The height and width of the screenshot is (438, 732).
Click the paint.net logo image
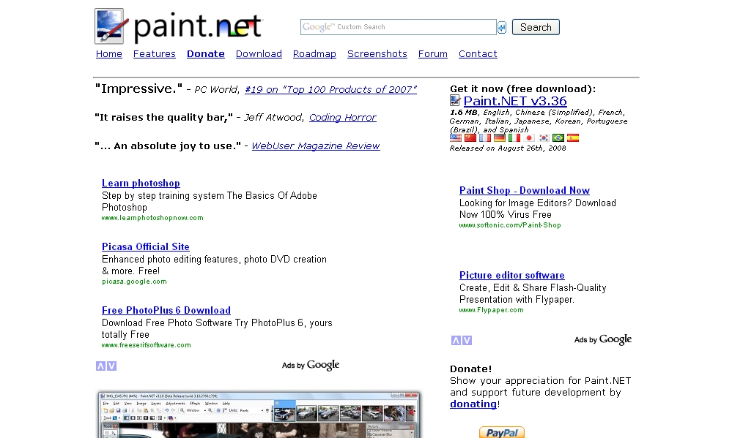pos(179,26)
